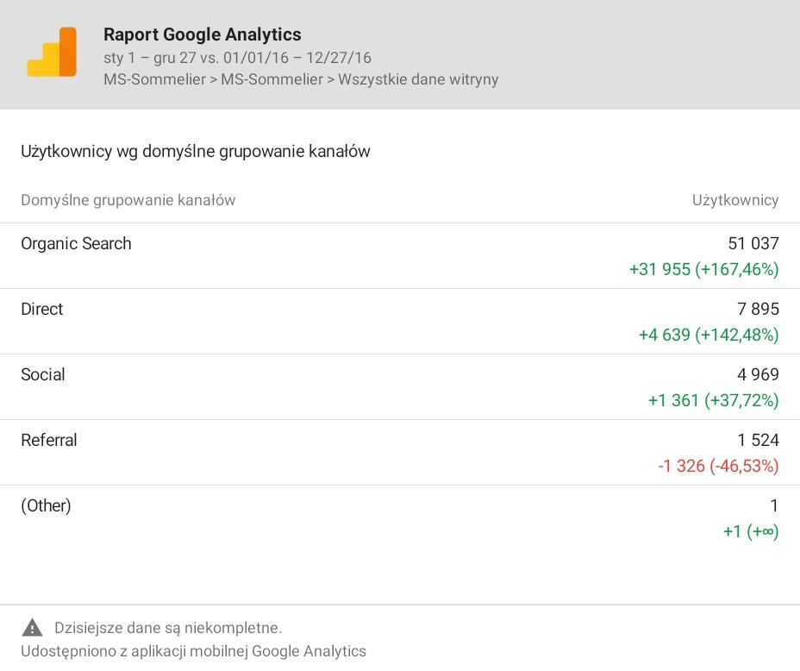Image resolution: width=800 pixels, height=671 pixels.
Task: Click the +31 955 (+167,46%) change figure
Action: tap(703, 270)
